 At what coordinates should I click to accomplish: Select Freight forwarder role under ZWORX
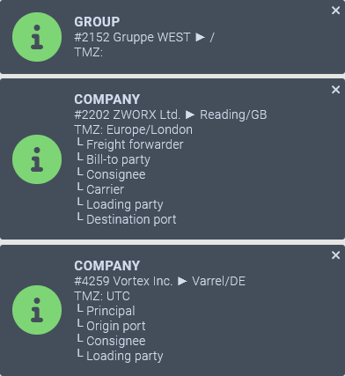(x=135, y=144)
